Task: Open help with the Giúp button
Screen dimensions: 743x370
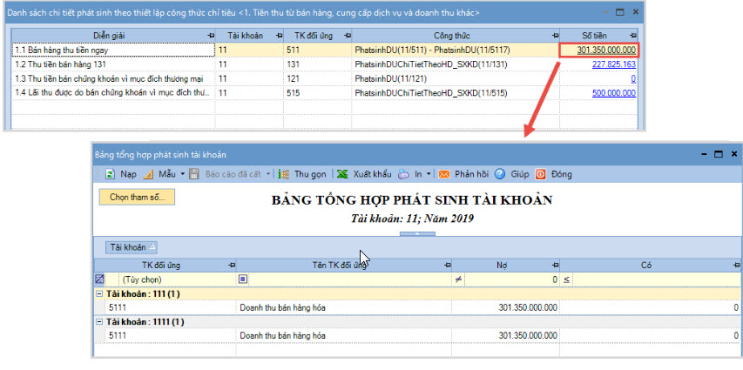Action: point(512,174)
